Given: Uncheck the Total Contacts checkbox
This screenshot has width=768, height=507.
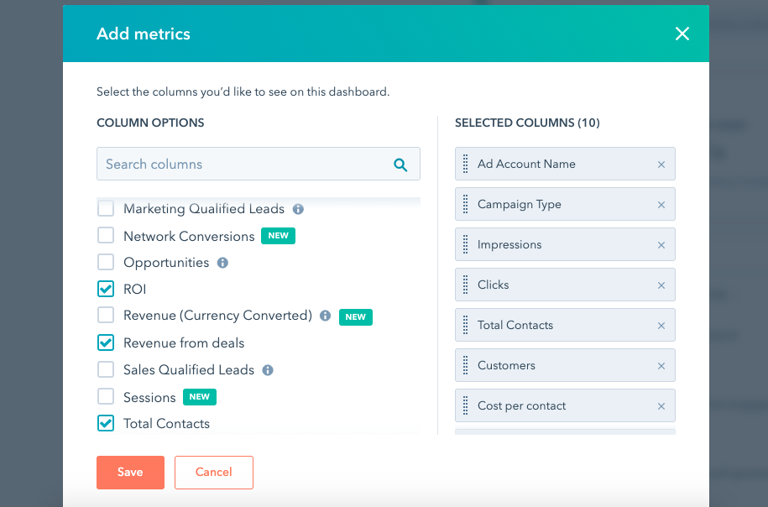Looking at the screenshot, I should [x=106, y=423].
